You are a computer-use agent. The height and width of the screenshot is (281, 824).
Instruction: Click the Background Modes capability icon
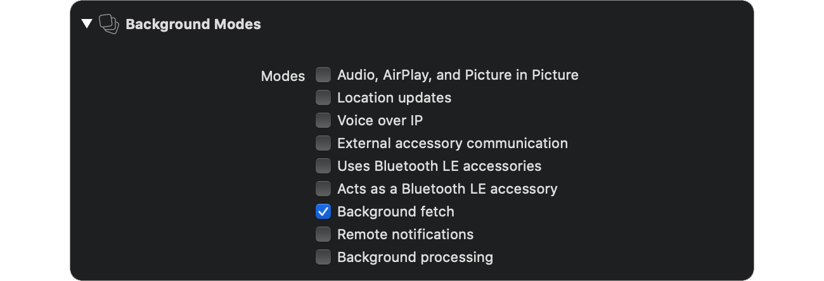[x=109, y=24]
